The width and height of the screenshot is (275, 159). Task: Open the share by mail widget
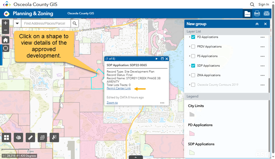click(266, 14)
